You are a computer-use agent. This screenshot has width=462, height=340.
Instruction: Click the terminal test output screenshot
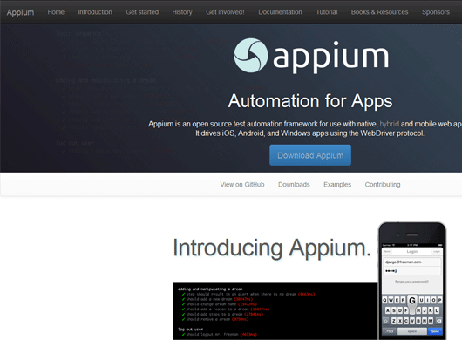pyautogui.click(x=275, y=311)
